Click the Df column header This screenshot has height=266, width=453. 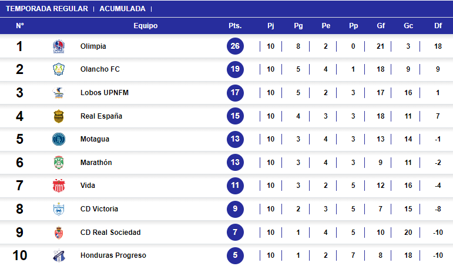click(x=438, y=26)
